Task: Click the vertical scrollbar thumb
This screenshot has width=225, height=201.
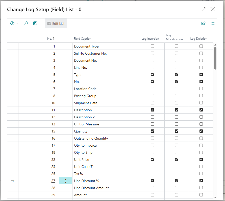Action: pyautogui.click(x=215, y=58)
